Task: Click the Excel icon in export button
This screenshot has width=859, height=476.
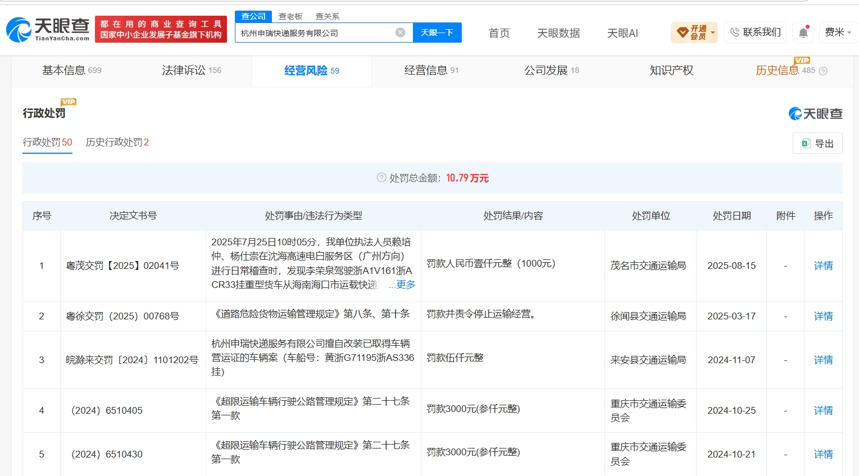Action: click(x=806, y=143)
